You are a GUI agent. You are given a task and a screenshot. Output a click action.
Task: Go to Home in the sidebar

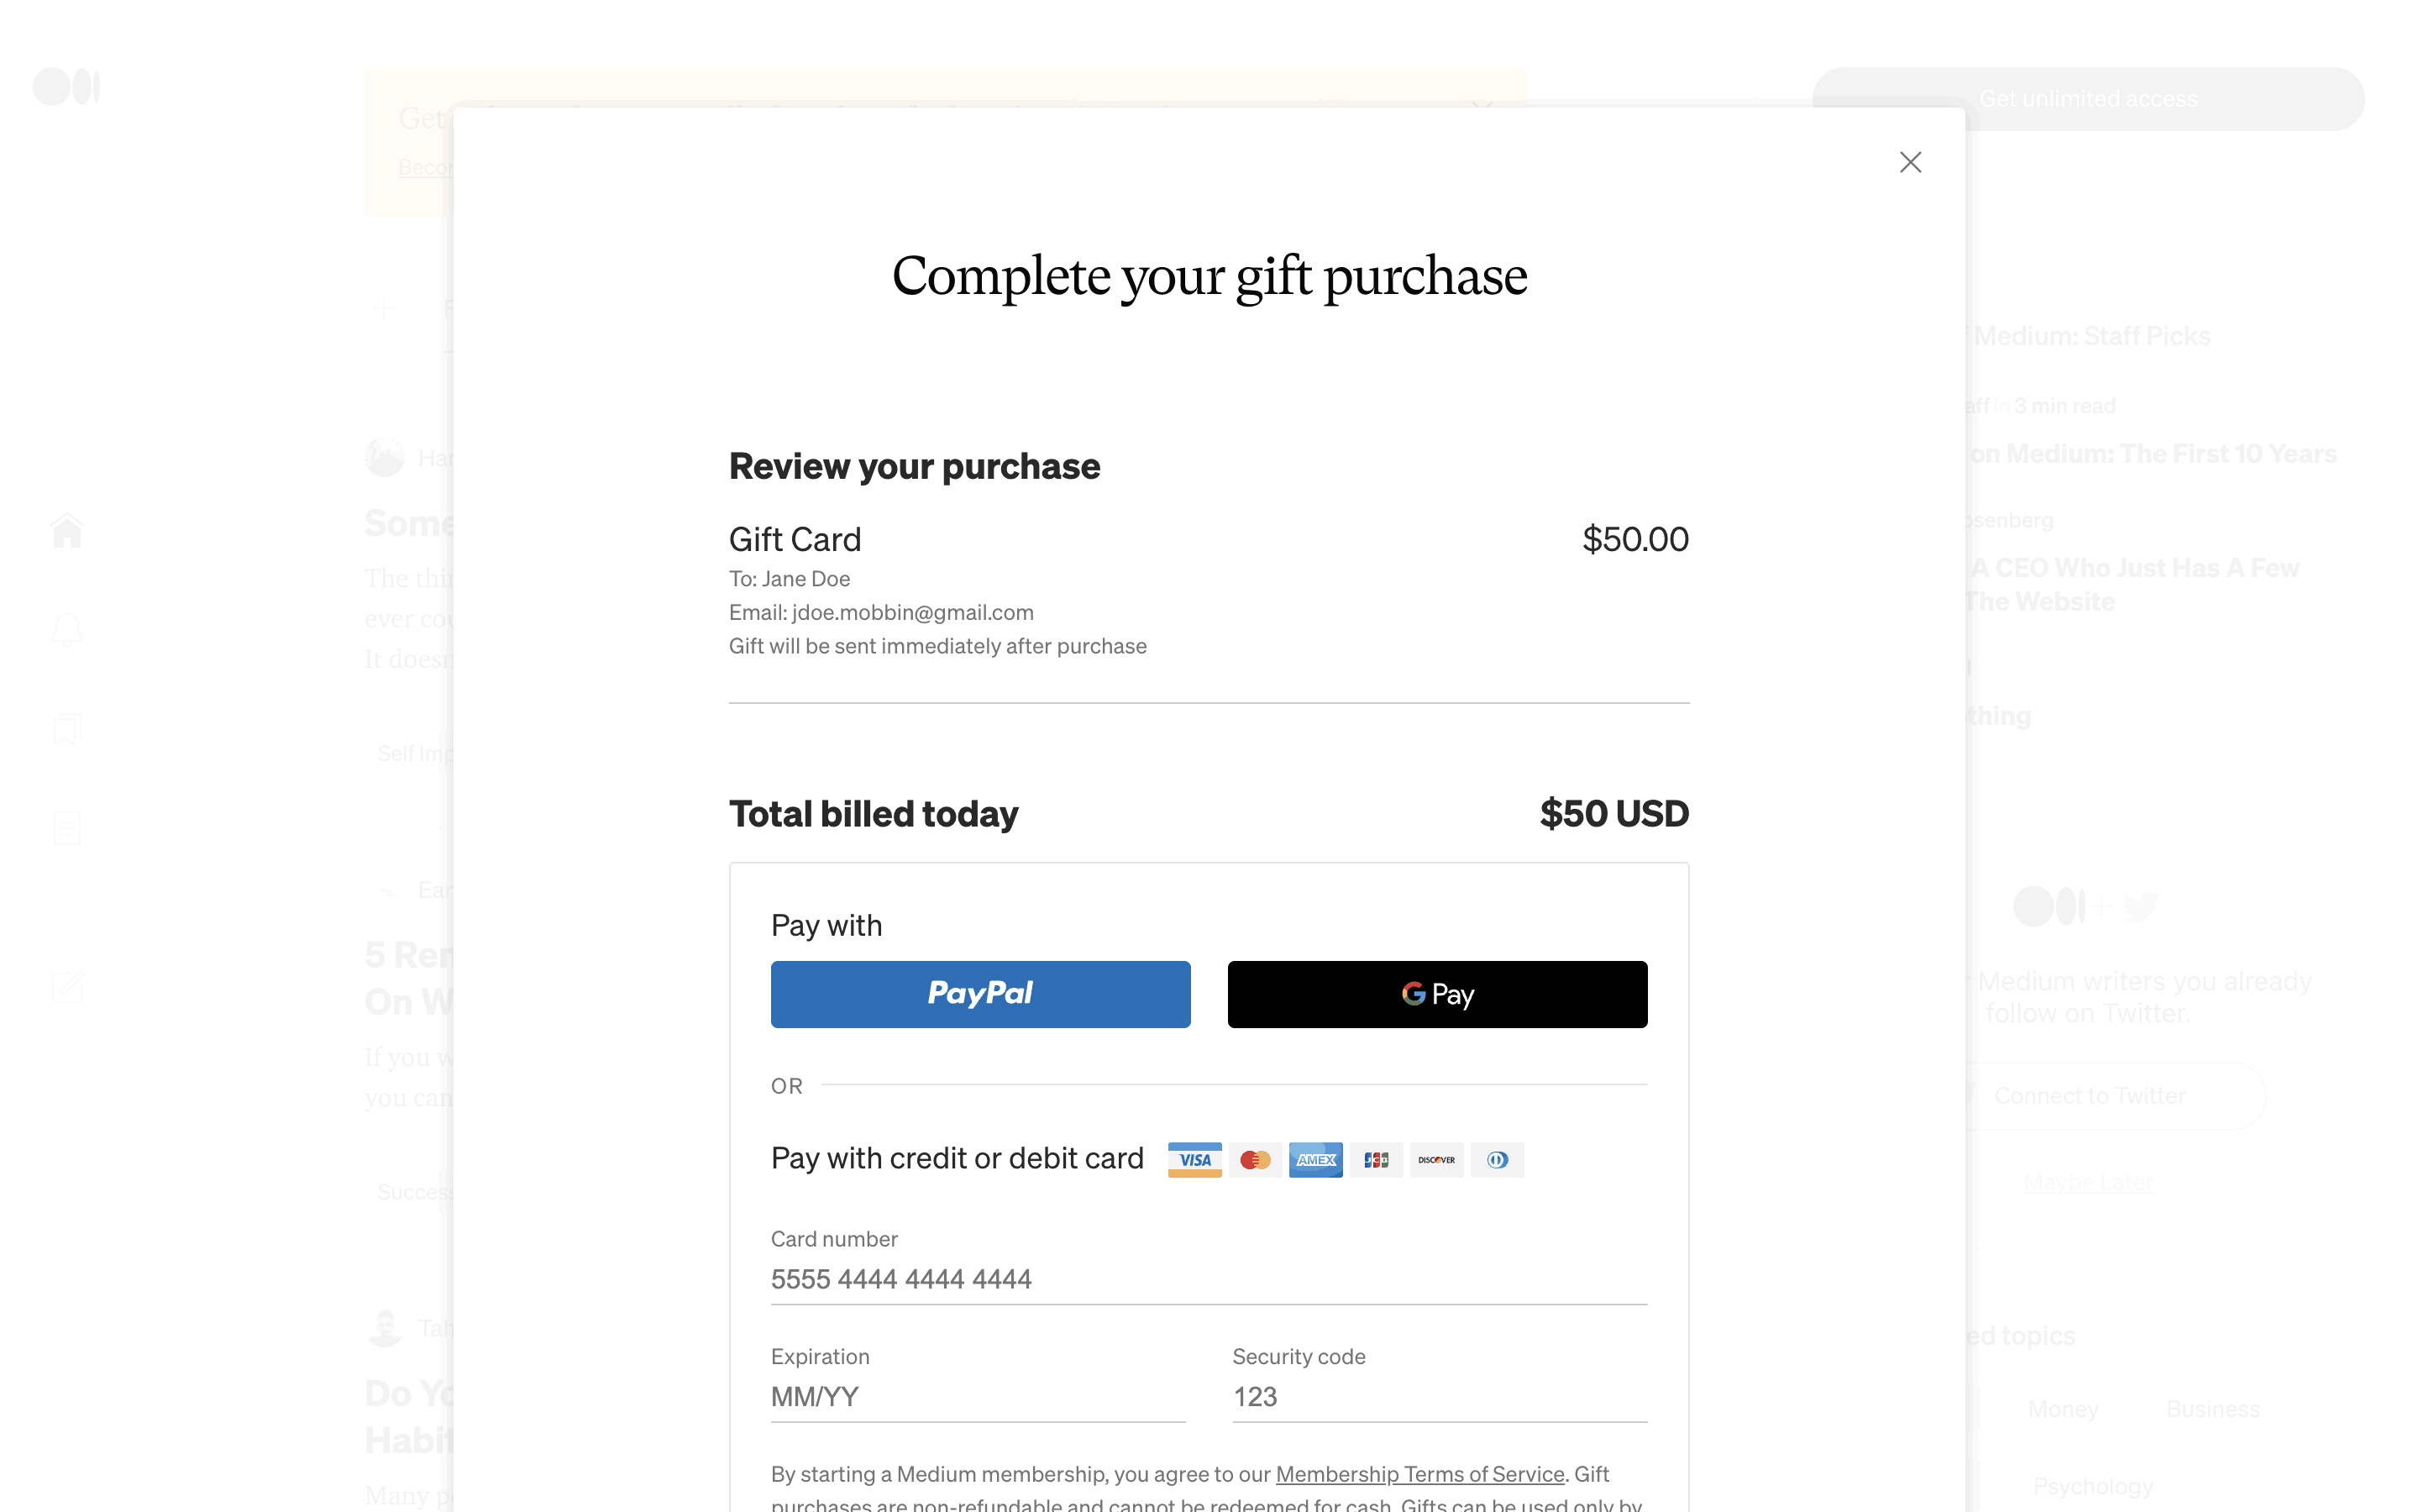tap(67, 530)
